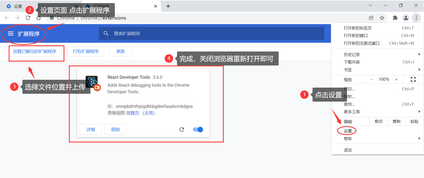Click 粘贴 in the edit row
Image resolution: width=424 pixels, height=178 pixels.
coord(414,121)
